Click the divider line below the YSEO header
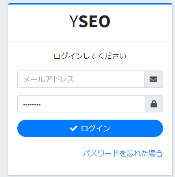This screenshot has height=177, width=175. pos(90,41)
